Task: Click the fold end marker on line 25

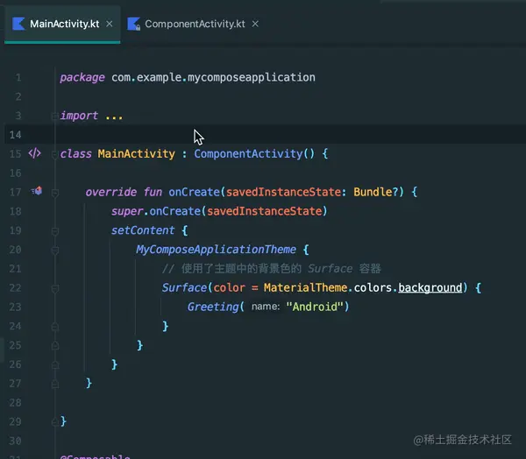Action: (55, 345)
